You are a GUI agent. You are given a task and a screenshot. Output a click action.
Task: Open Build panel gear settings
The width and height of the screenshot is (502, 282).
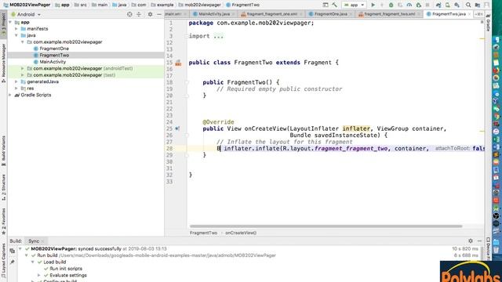(471, 240)
